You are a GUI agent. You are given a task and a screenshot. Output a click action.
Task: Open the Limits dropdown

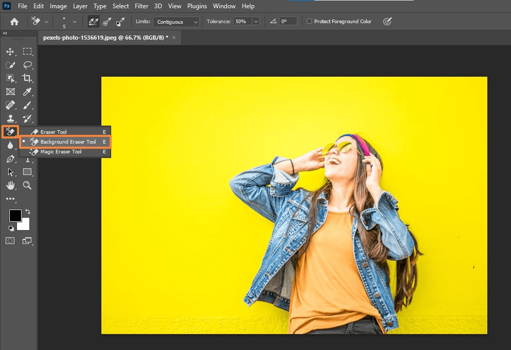tap(176, 22)
